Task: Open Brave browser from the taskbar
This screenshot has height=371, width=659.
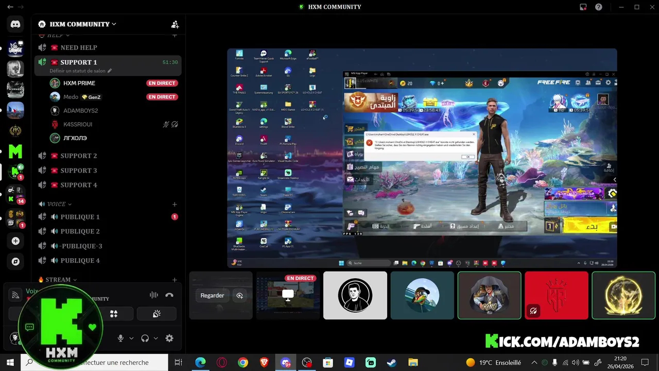Action: (x=264, y=363)
